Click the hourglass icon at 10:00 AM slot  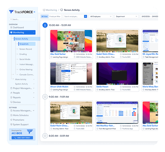tap(45, 25)
